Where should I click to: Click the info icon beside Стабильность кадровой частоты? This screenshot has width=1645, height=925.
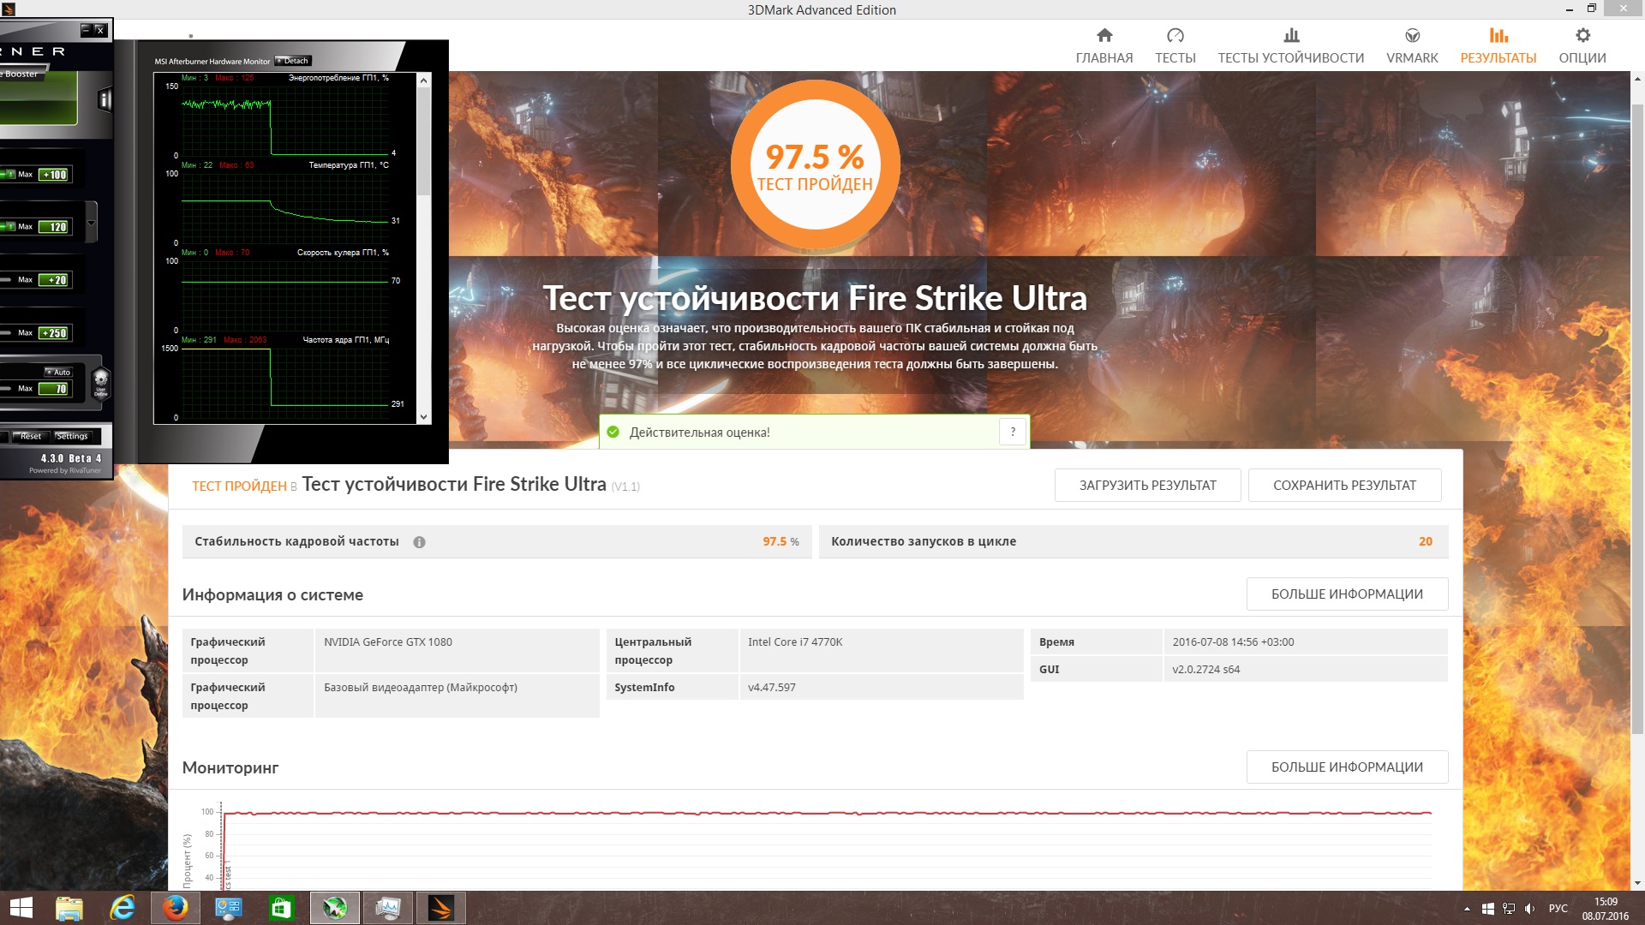419,542
